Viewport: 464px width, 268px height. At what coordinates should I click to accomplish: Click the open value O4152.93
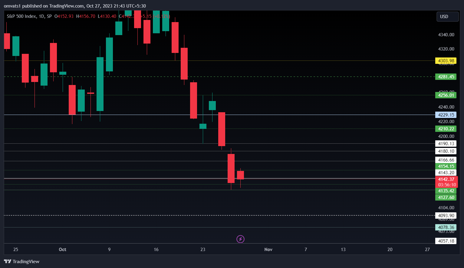coord(64,16)
